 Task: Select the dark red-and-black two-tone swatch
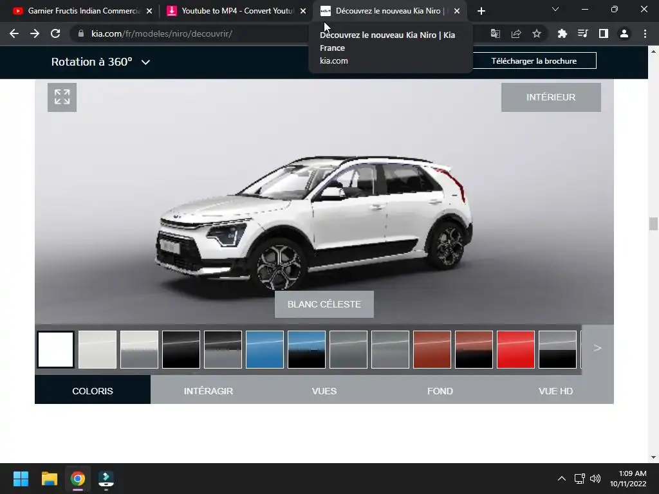click(474, 349)
